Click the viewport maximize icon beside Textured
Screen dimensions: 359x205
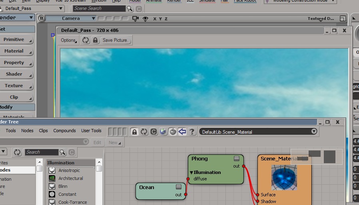[343, 18]
